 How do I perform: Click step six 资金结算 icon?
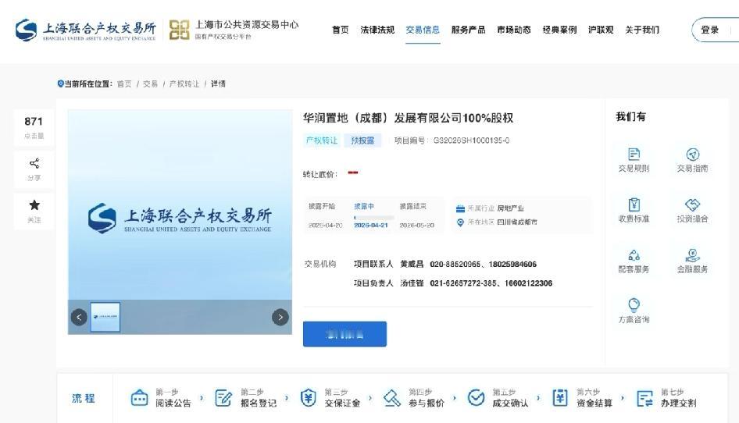560,398
